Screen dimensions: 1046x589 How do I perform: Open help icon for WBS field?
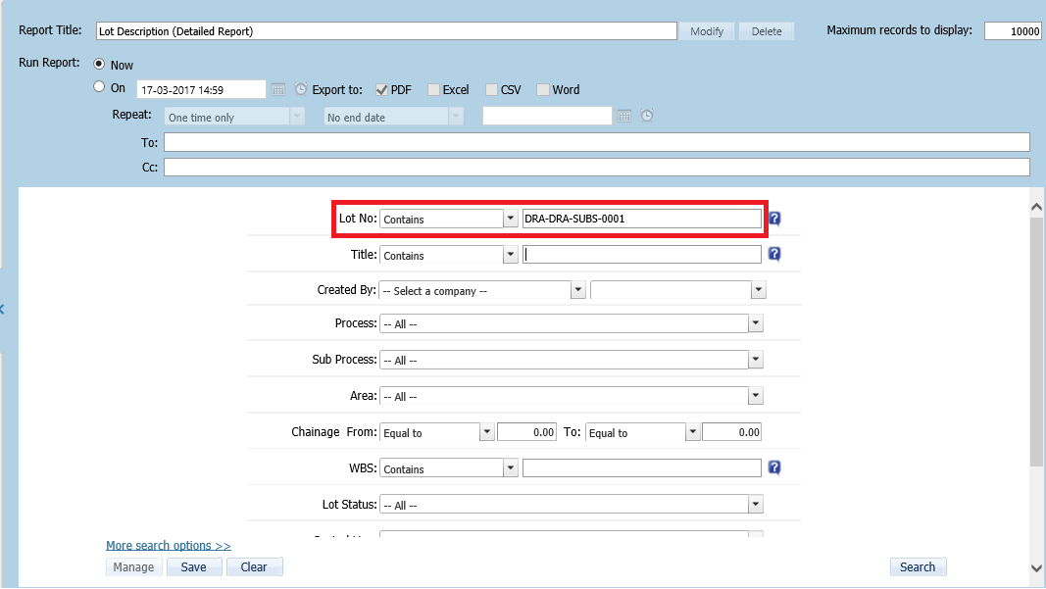tap(774, 467)
